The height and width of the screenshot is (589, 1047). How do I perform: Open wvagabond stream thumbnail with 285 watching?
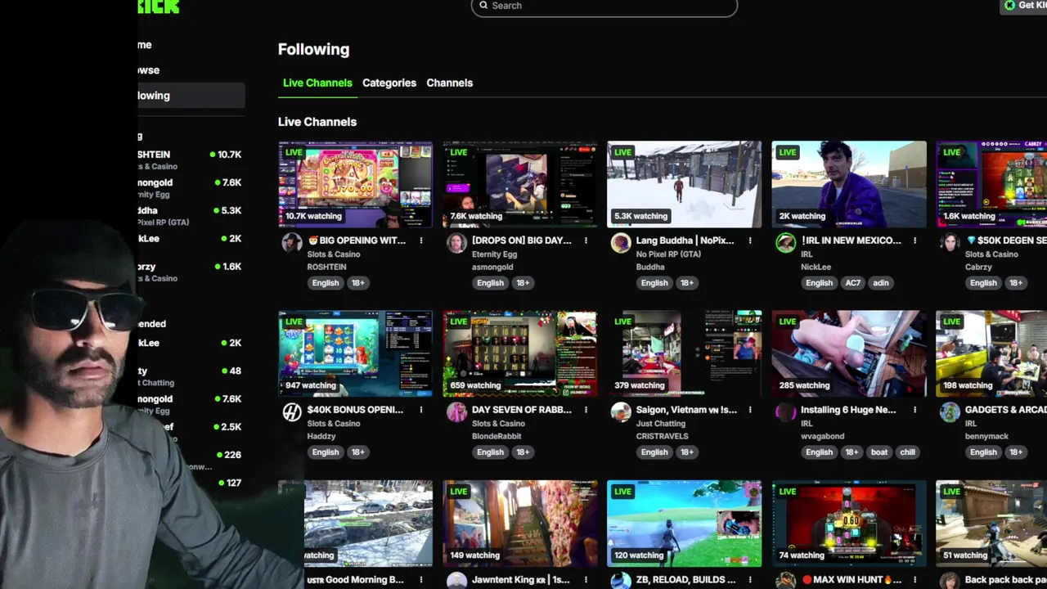[849, 353]
